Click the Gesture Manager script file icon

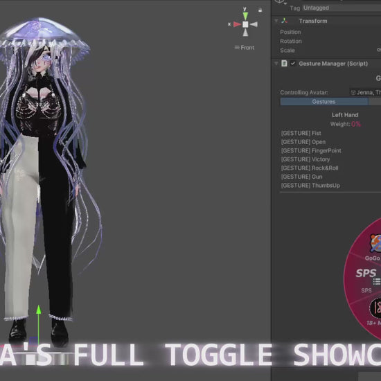tap(284, 64)
